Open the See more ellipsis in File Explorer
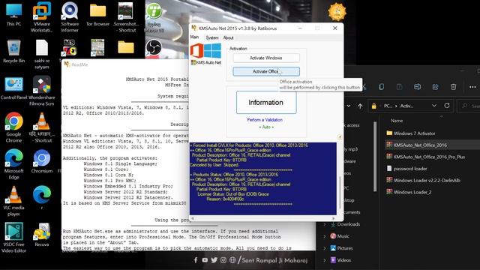 click(x=472, y=87)
